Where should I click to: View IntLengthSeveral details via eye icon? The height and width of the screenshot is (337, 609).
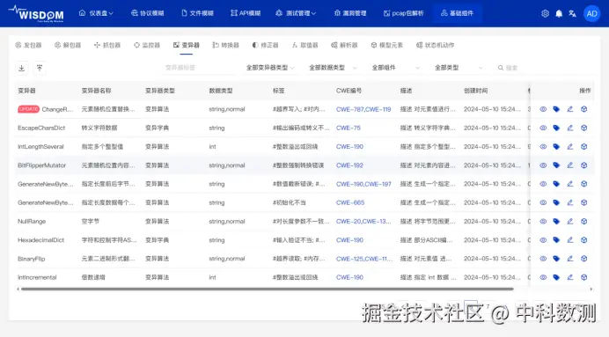tap(543, 147)
